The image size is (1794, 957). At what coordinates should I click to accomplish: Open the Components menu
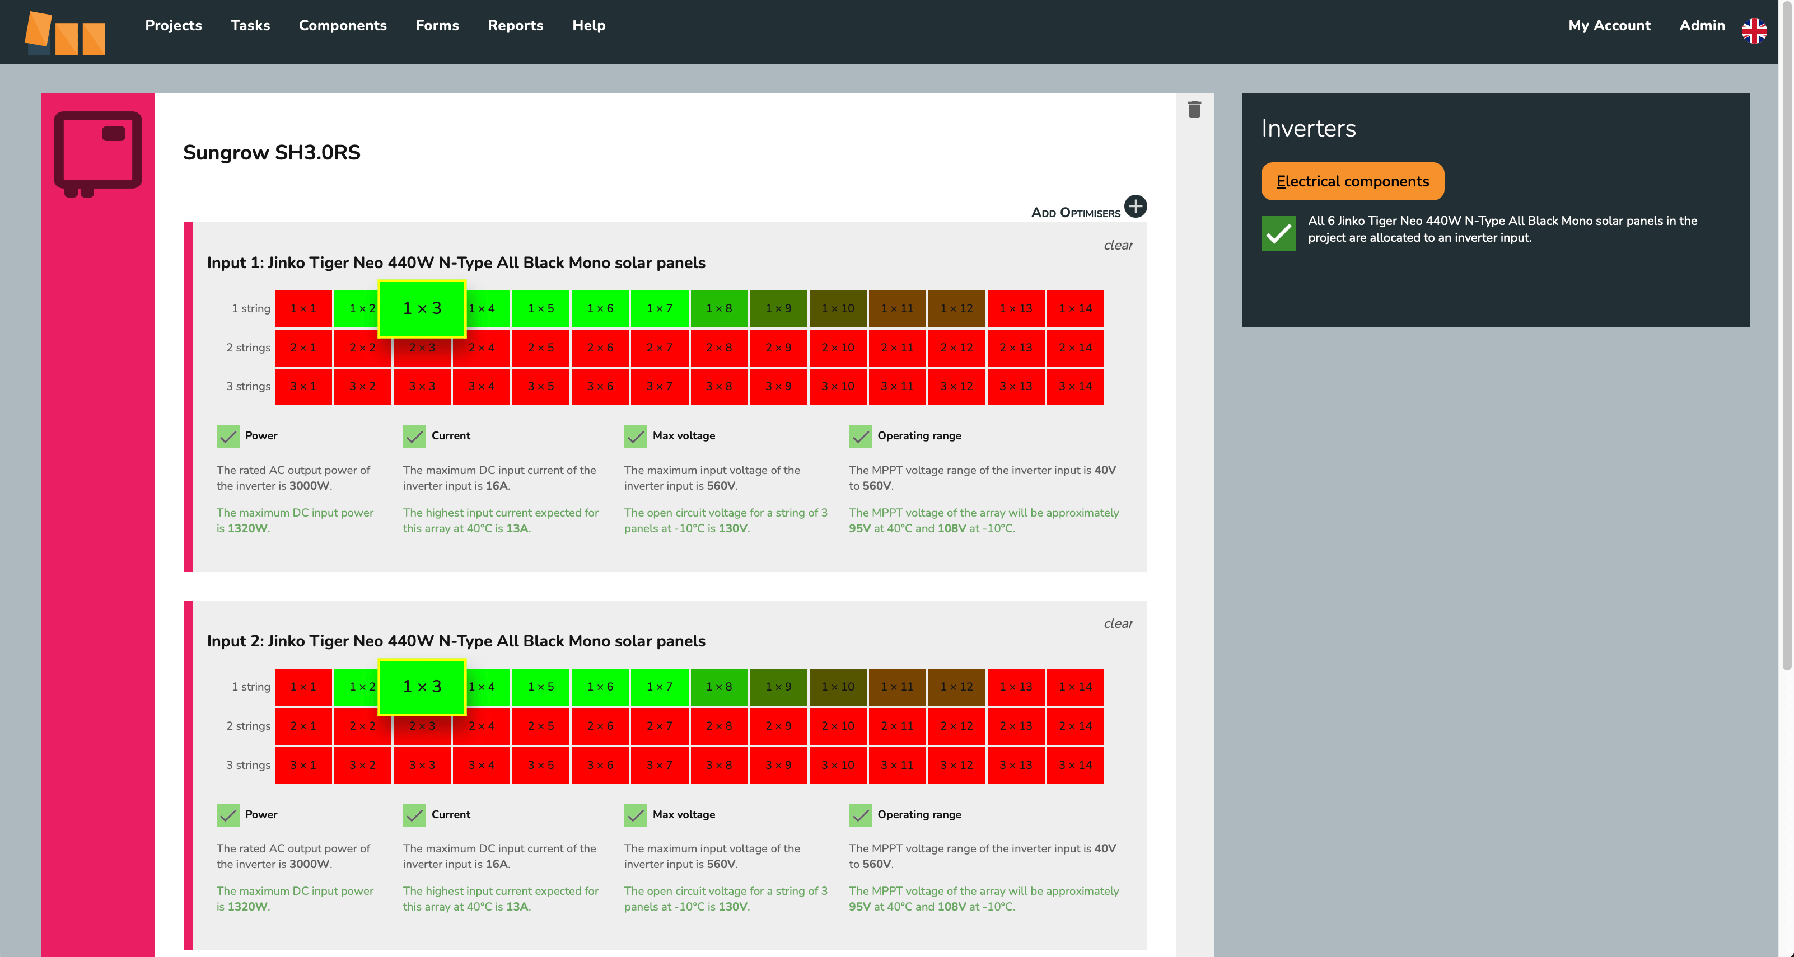pyautogui.click(x=343, y=25)
